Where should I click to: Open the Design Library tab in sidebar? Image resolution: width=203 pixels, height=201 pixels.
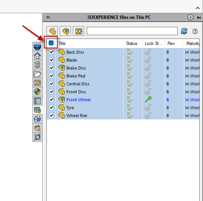[37, 64]
